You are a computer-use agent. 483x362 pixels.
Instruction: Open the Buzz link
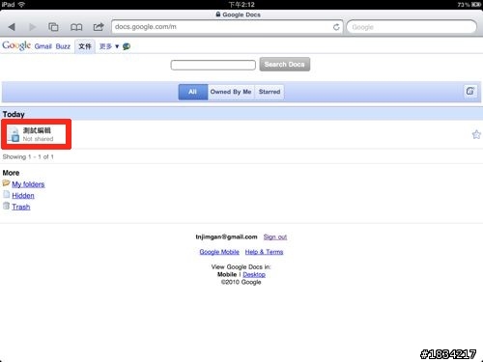point(63,46)
